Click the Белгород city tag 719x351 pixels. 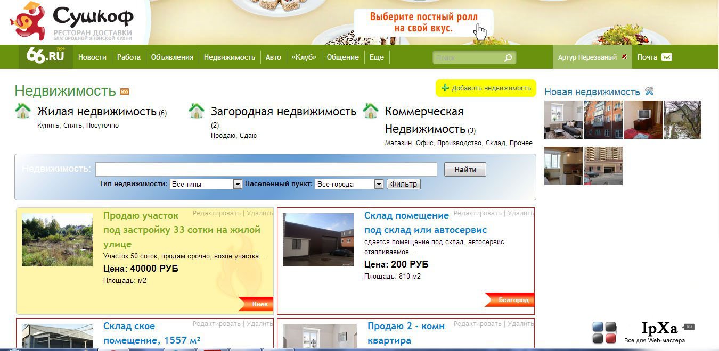click(509, 300)
